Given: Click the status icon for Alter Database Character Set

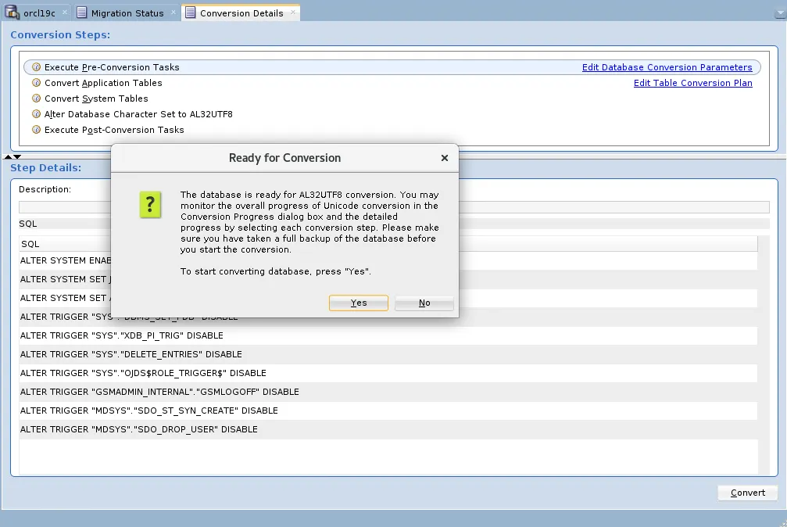Looking at the screenshot, I should (36, 114).
